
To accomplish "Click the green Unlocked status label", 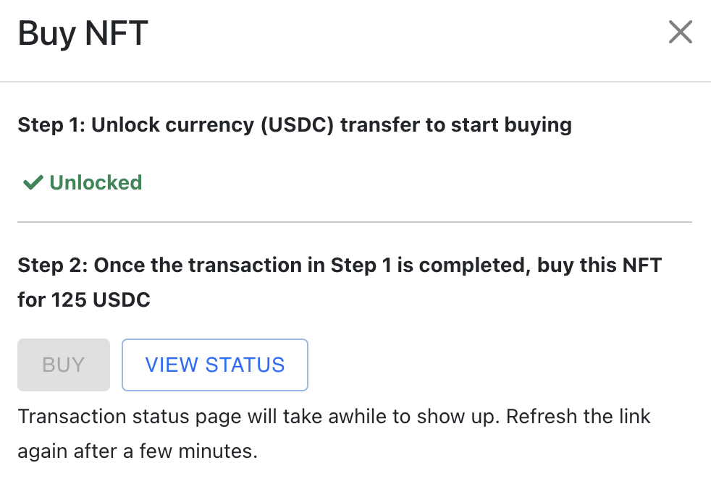I will pyautogui.click(x=95, y=183).
